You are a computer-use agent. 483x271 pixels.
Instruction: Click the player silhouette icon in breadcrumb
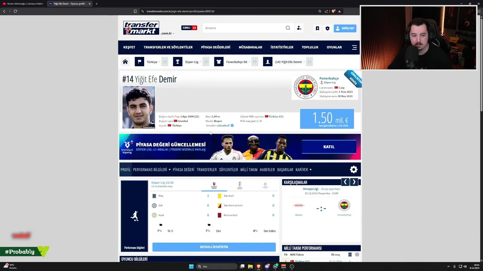(268, 62)
